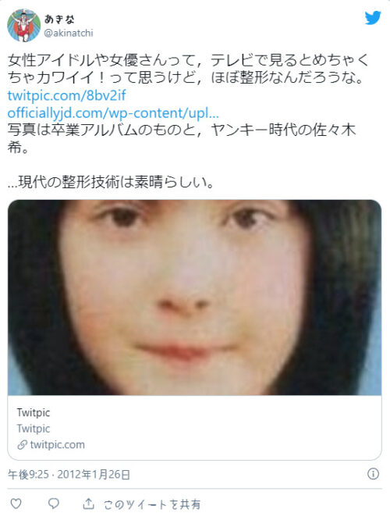Open the 午後9:25 · 2012年1月26日 timestamp
390x513 pixels.
[x=69, y=474]
